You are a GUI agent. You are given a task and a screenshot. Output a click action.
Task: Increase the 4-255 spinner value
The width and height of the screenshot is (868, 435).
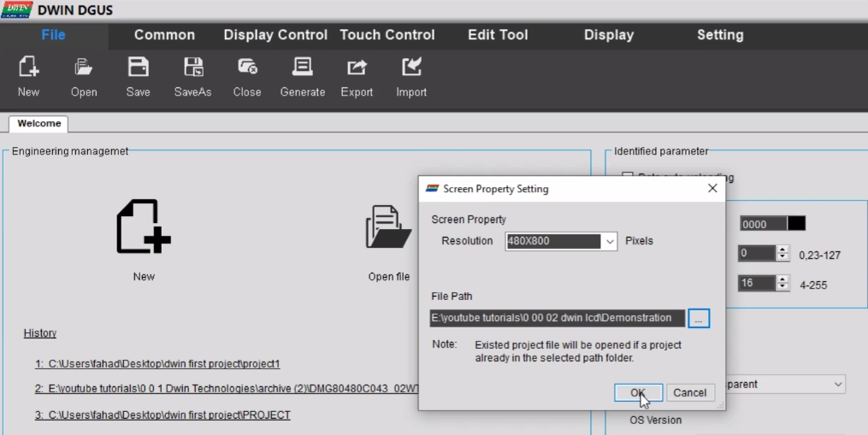click(782, 279)
